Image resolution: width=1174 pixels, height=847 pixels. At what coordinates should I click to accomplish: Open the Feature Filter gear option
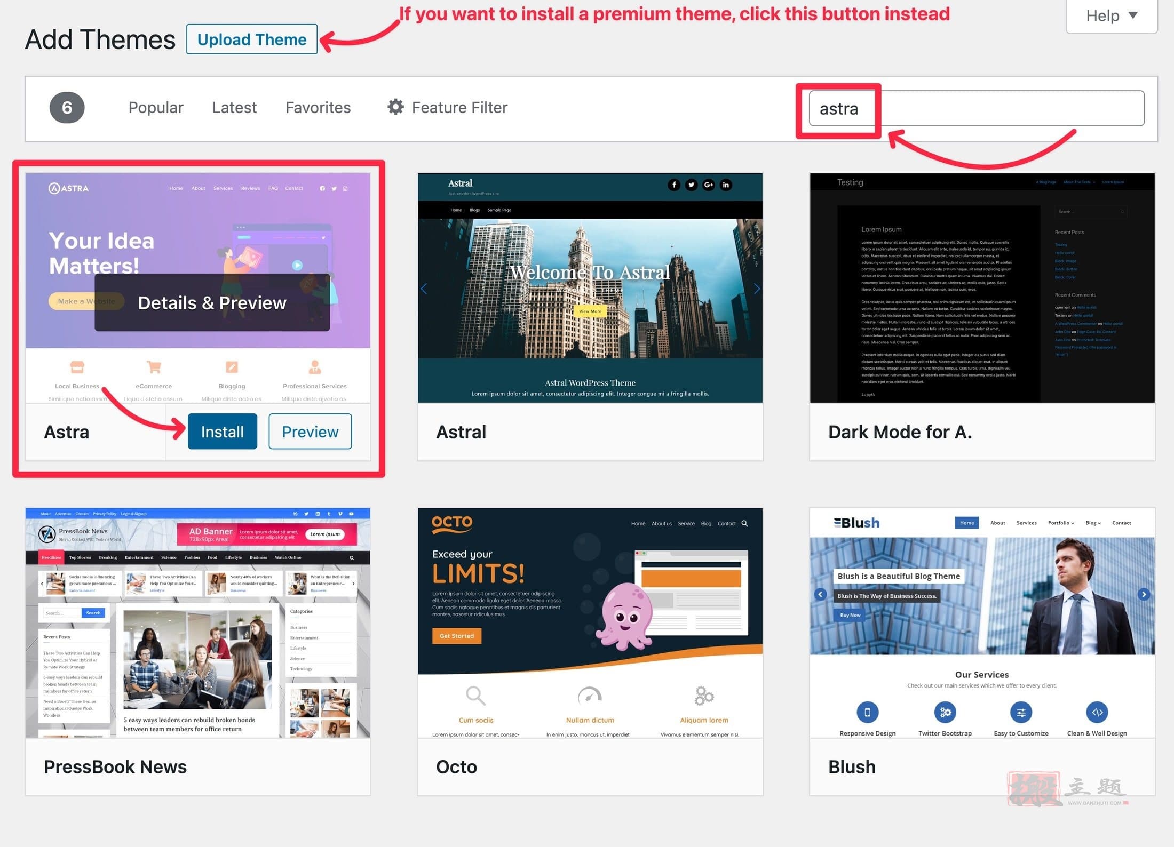pos(447,108)
